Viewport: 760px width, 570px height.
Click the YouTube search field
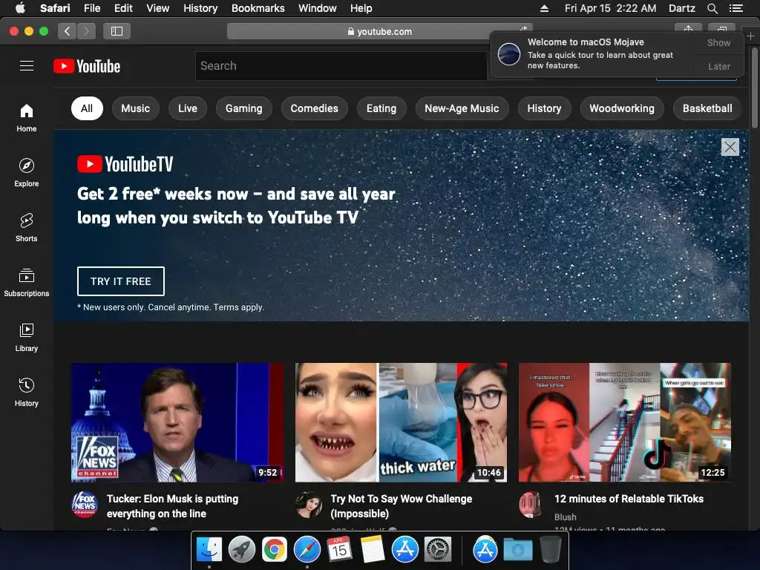pyautogui.click(x=341, y=66)
